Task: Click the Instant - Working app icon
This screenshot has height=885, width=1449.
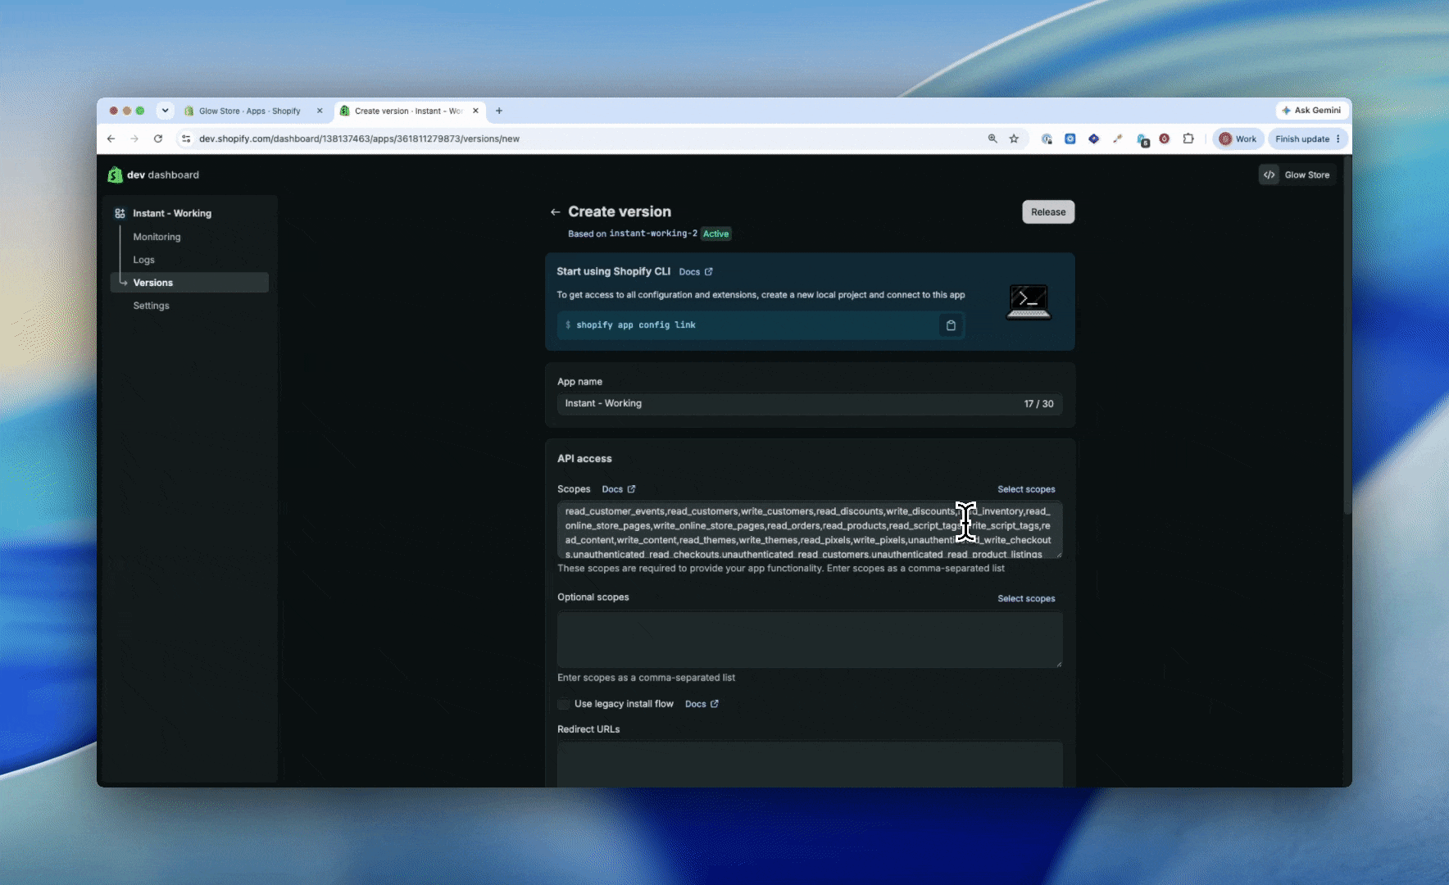Action: [120, 213]
